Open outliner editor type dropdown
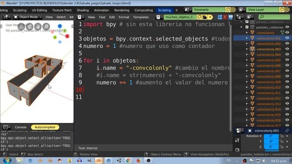Screen dimensions: 292x164 pyautogui.click(x=240, y=17)
